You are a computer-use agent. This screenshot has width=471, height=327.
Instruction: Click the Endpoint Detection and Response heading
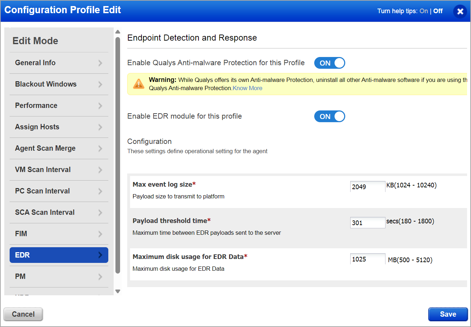pos(192,38)
